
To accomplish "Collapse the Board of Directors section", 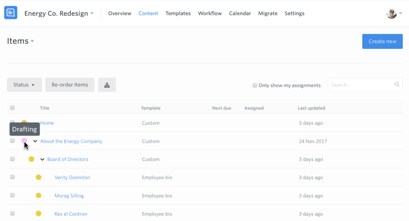I will (x=42, y=159).
